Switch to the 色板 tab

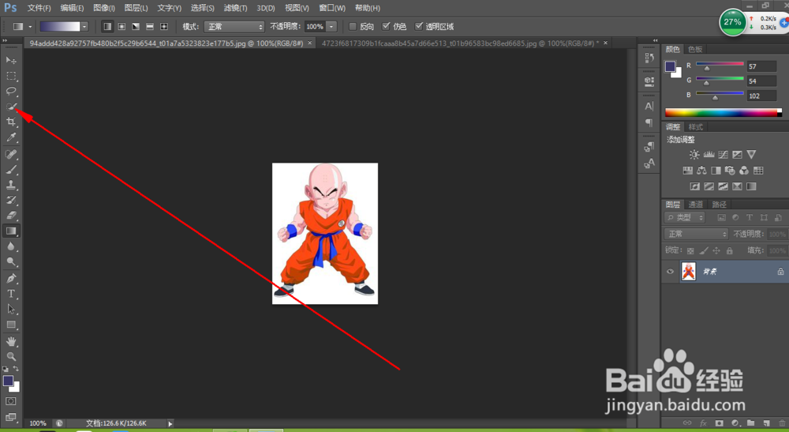[x=695, y=49]
